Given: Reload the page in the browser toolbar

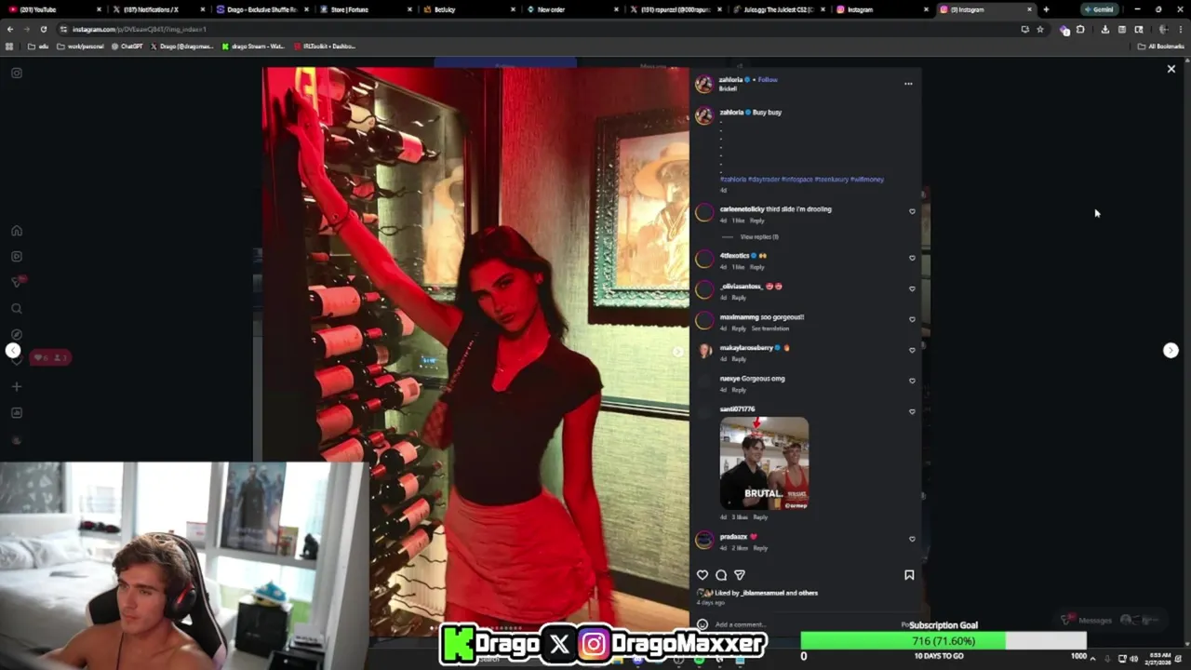Looking at the screenshot, I should tap(43, 29).
